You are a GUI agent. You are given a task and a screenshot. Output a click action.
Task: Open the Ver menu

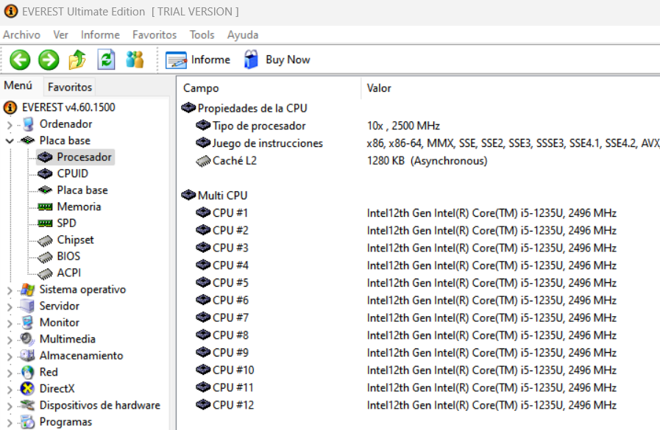click(60, 35)
